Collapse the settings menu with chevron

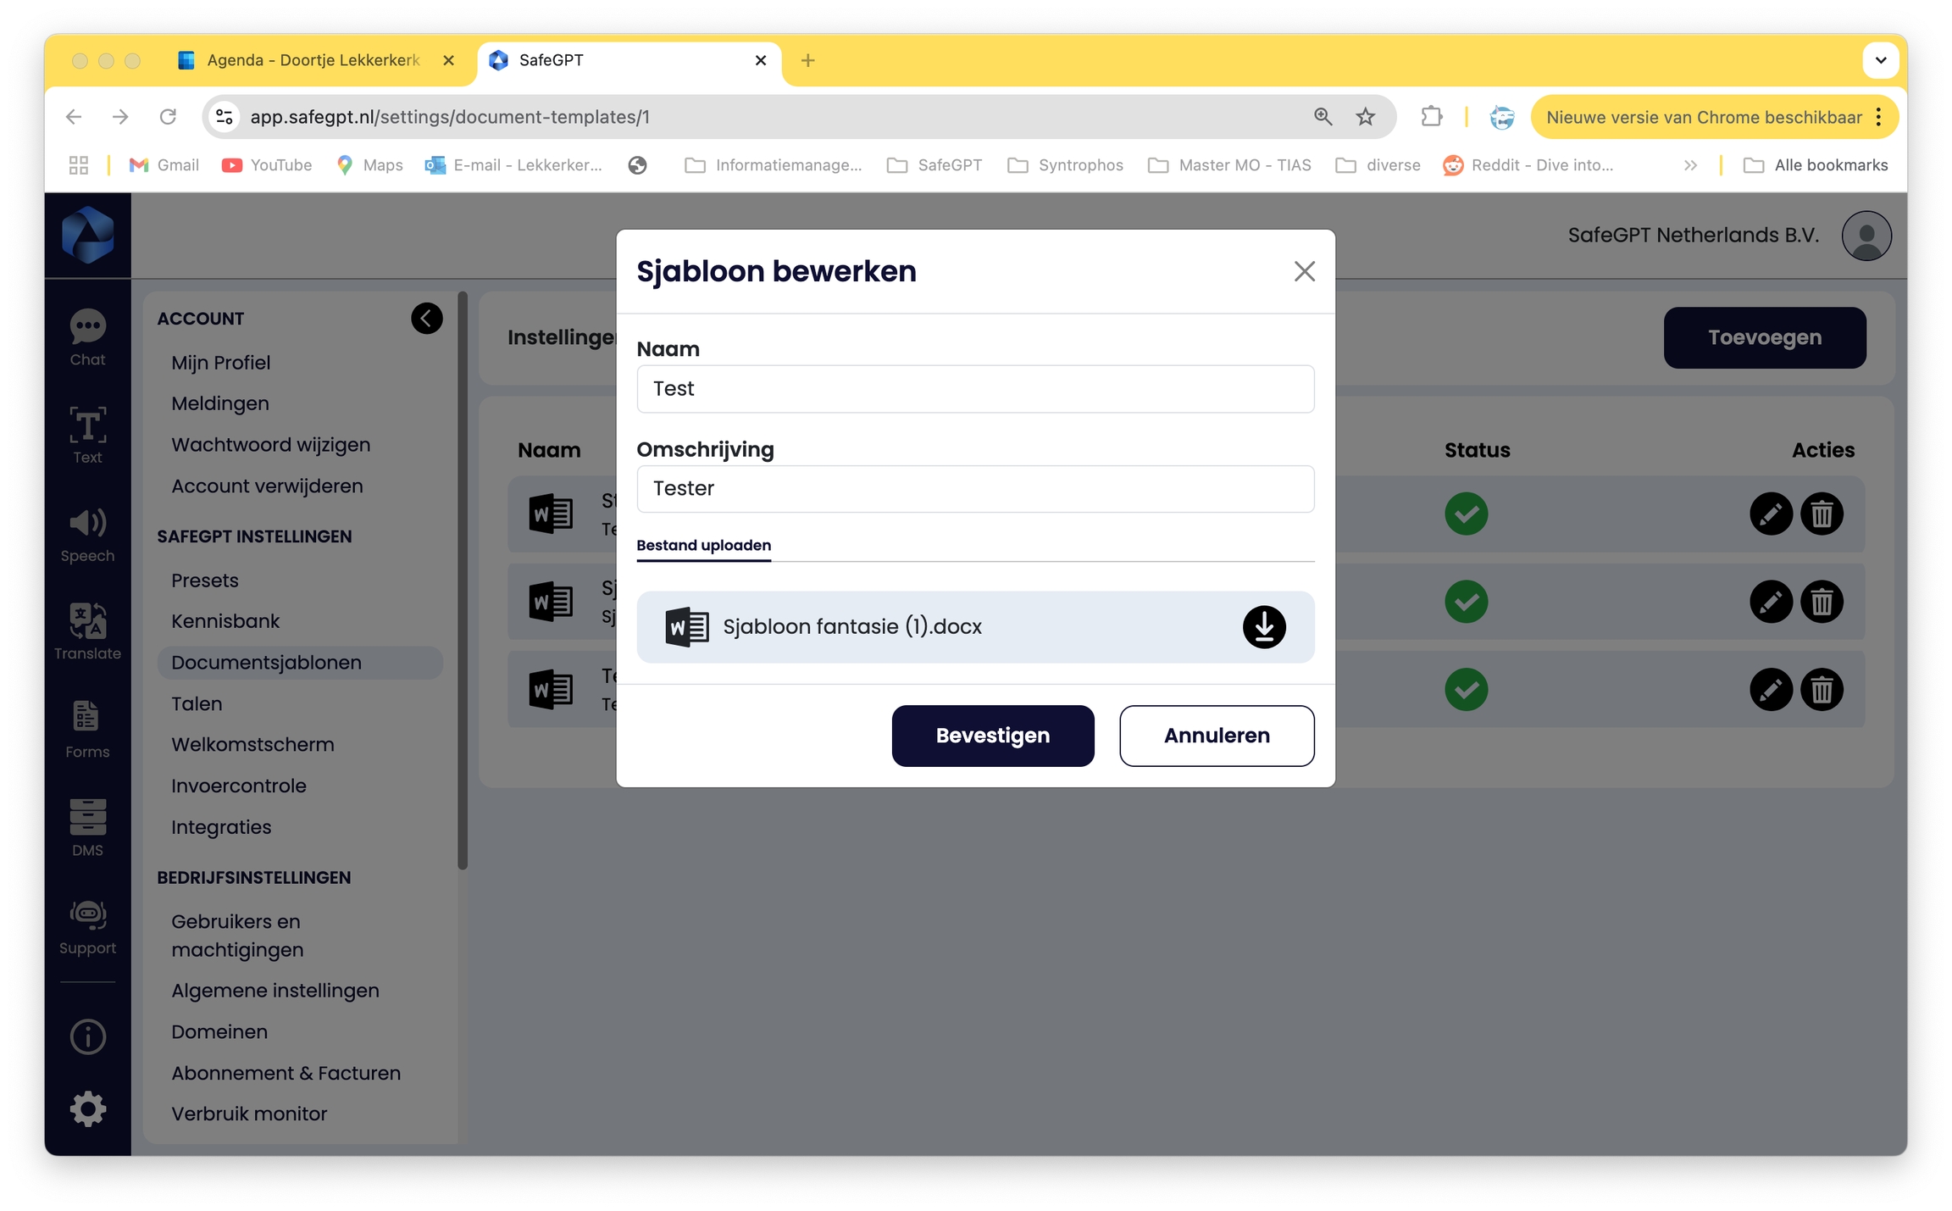point(426,319)
